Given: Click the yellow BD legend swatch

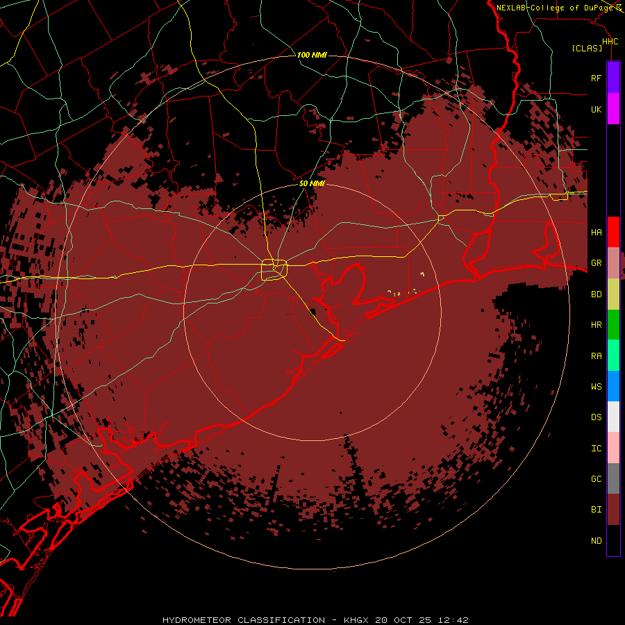Looking at the screenshot, I should coord(613,294).
